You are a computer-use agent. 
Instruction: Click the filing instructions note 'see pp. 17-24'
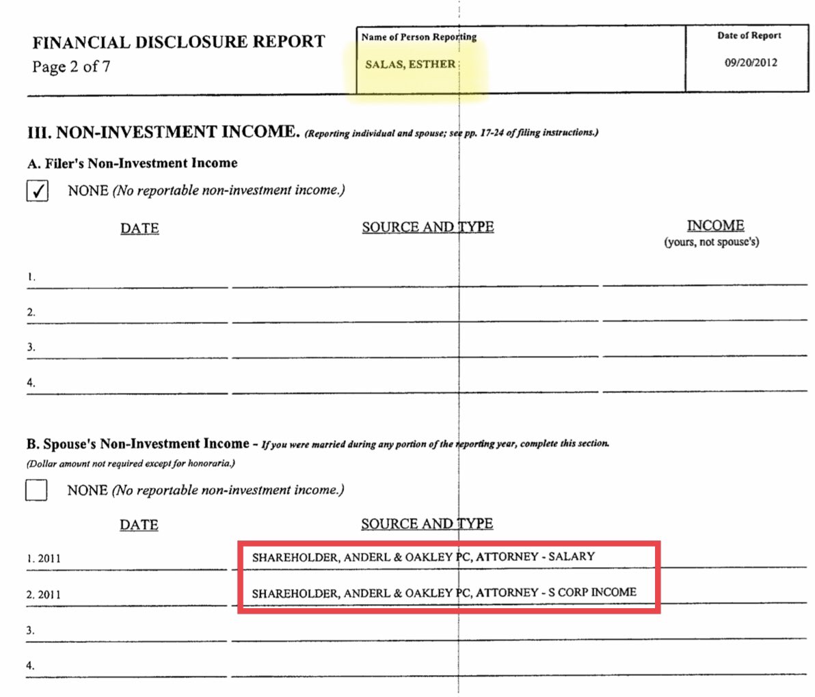pyautogui.click(x=476, y=133)
